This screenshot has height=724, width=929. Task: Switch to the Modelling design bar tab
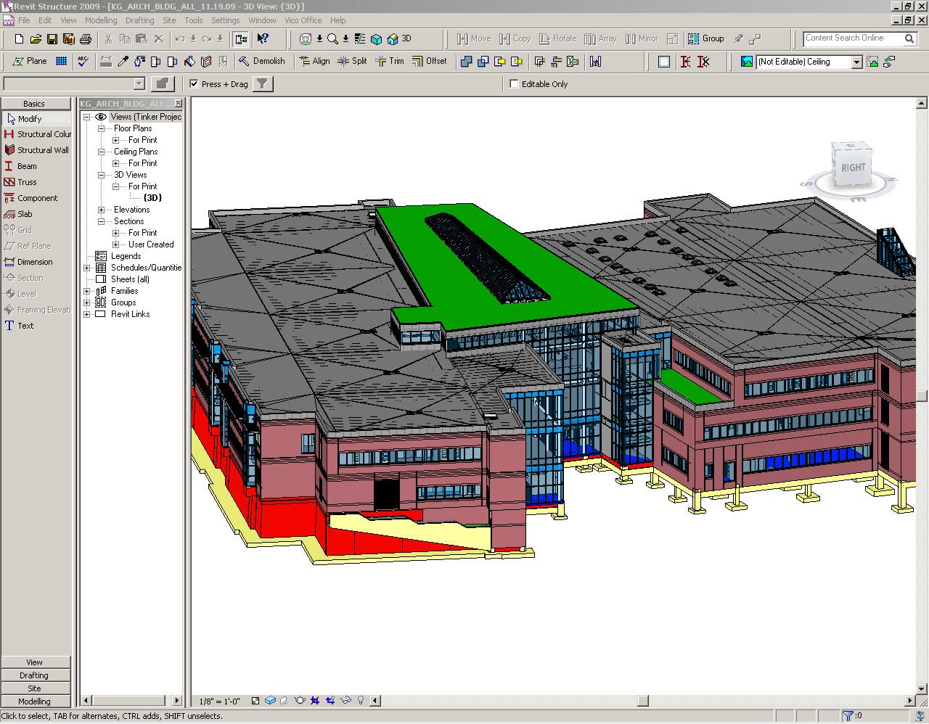(35, 702)
